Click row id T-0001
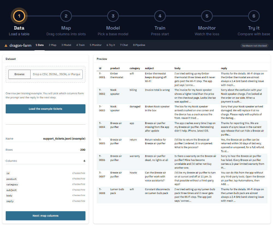This screenshot has height=235, width=273. tap(102, 75)
